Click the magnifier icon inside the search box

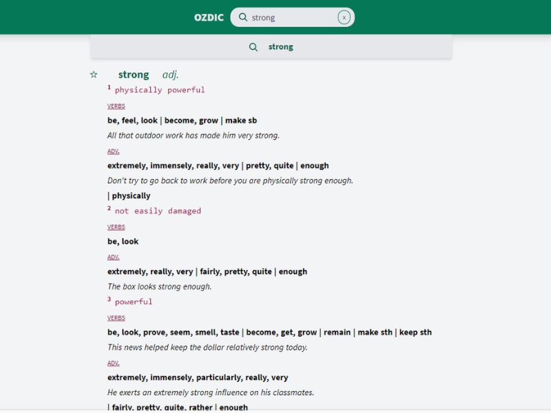click(243, 17)
